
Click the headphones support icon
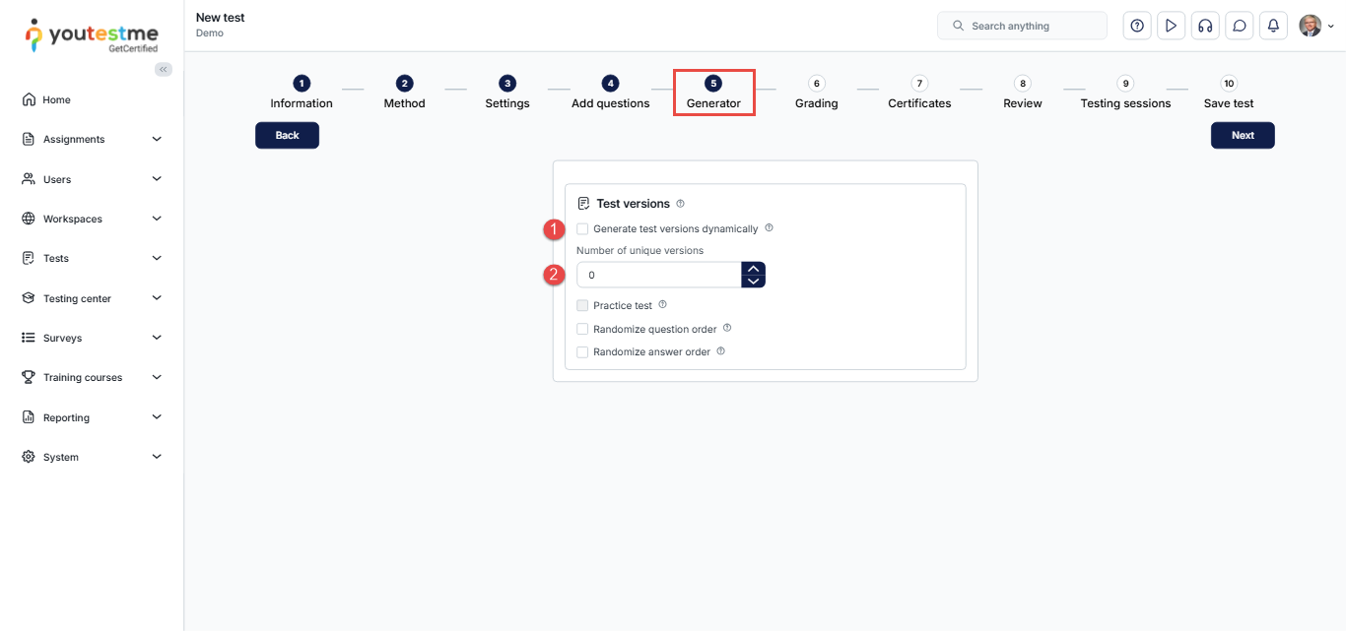pos(1204,26)
